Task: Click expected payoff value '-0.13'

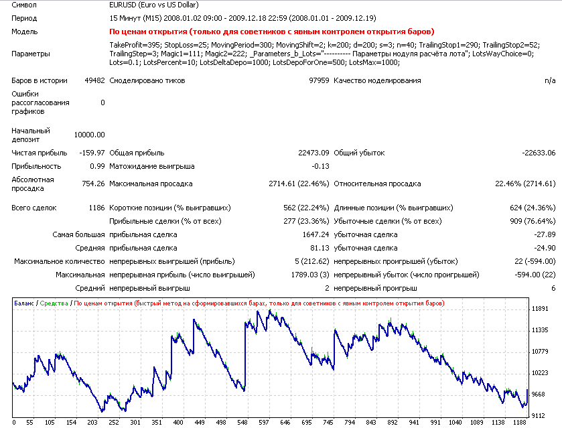Action: (320, 166)
